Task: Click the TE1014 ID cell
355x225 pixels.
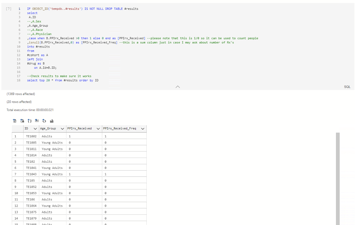Action: point(31,155)
